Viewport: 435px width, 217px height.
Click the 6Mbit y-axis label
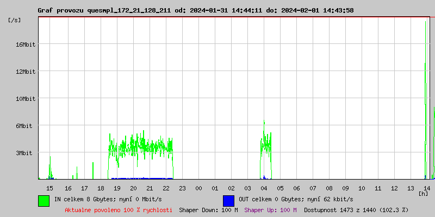click(x=25, y=126)
